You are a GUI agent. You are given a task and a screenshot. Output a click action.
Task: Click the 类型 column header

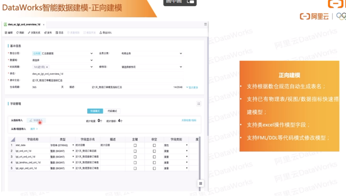pos(63,140)
